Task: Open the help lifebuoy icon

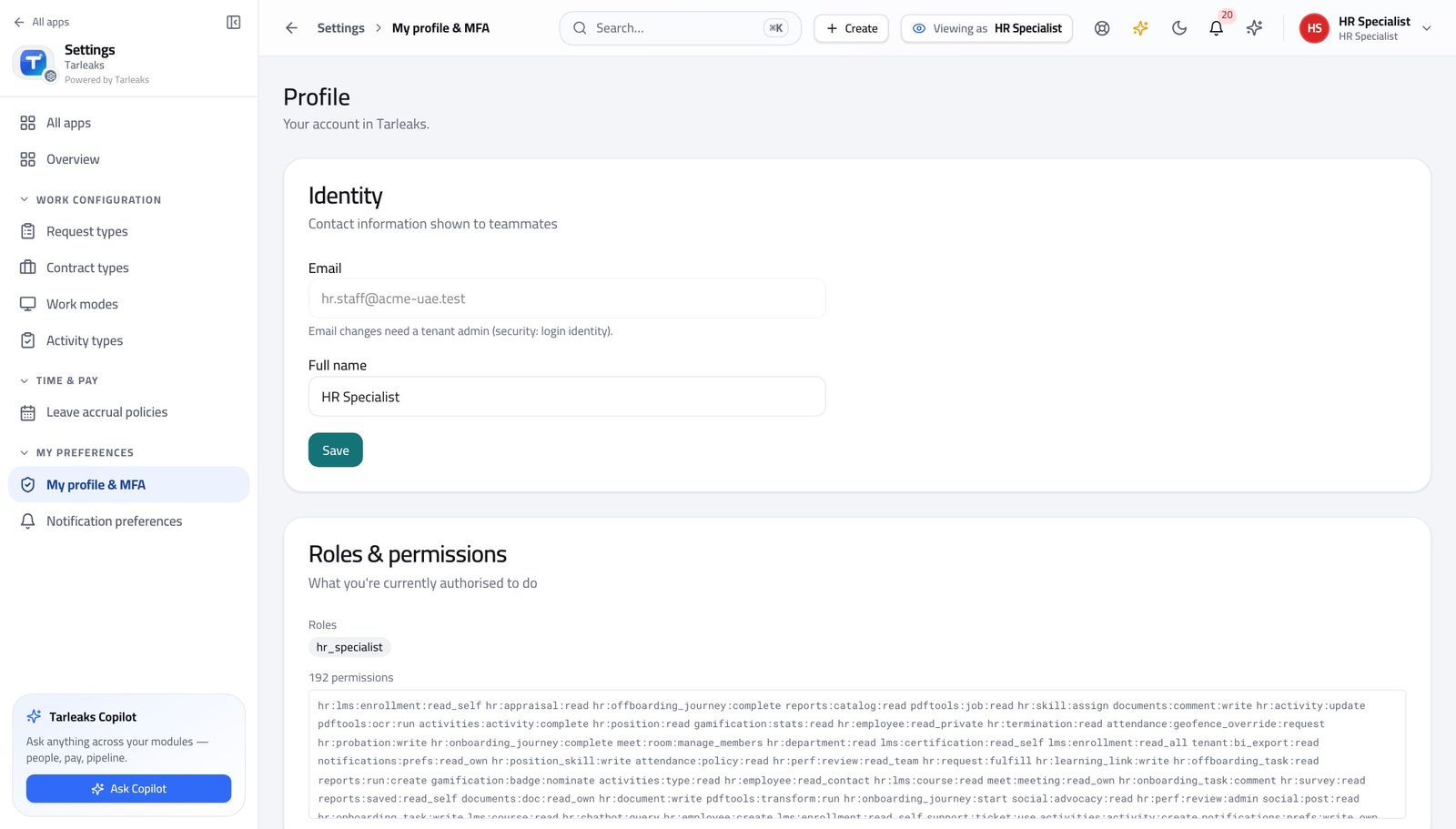Action: pyautogui.click(x=1102, y=28)
